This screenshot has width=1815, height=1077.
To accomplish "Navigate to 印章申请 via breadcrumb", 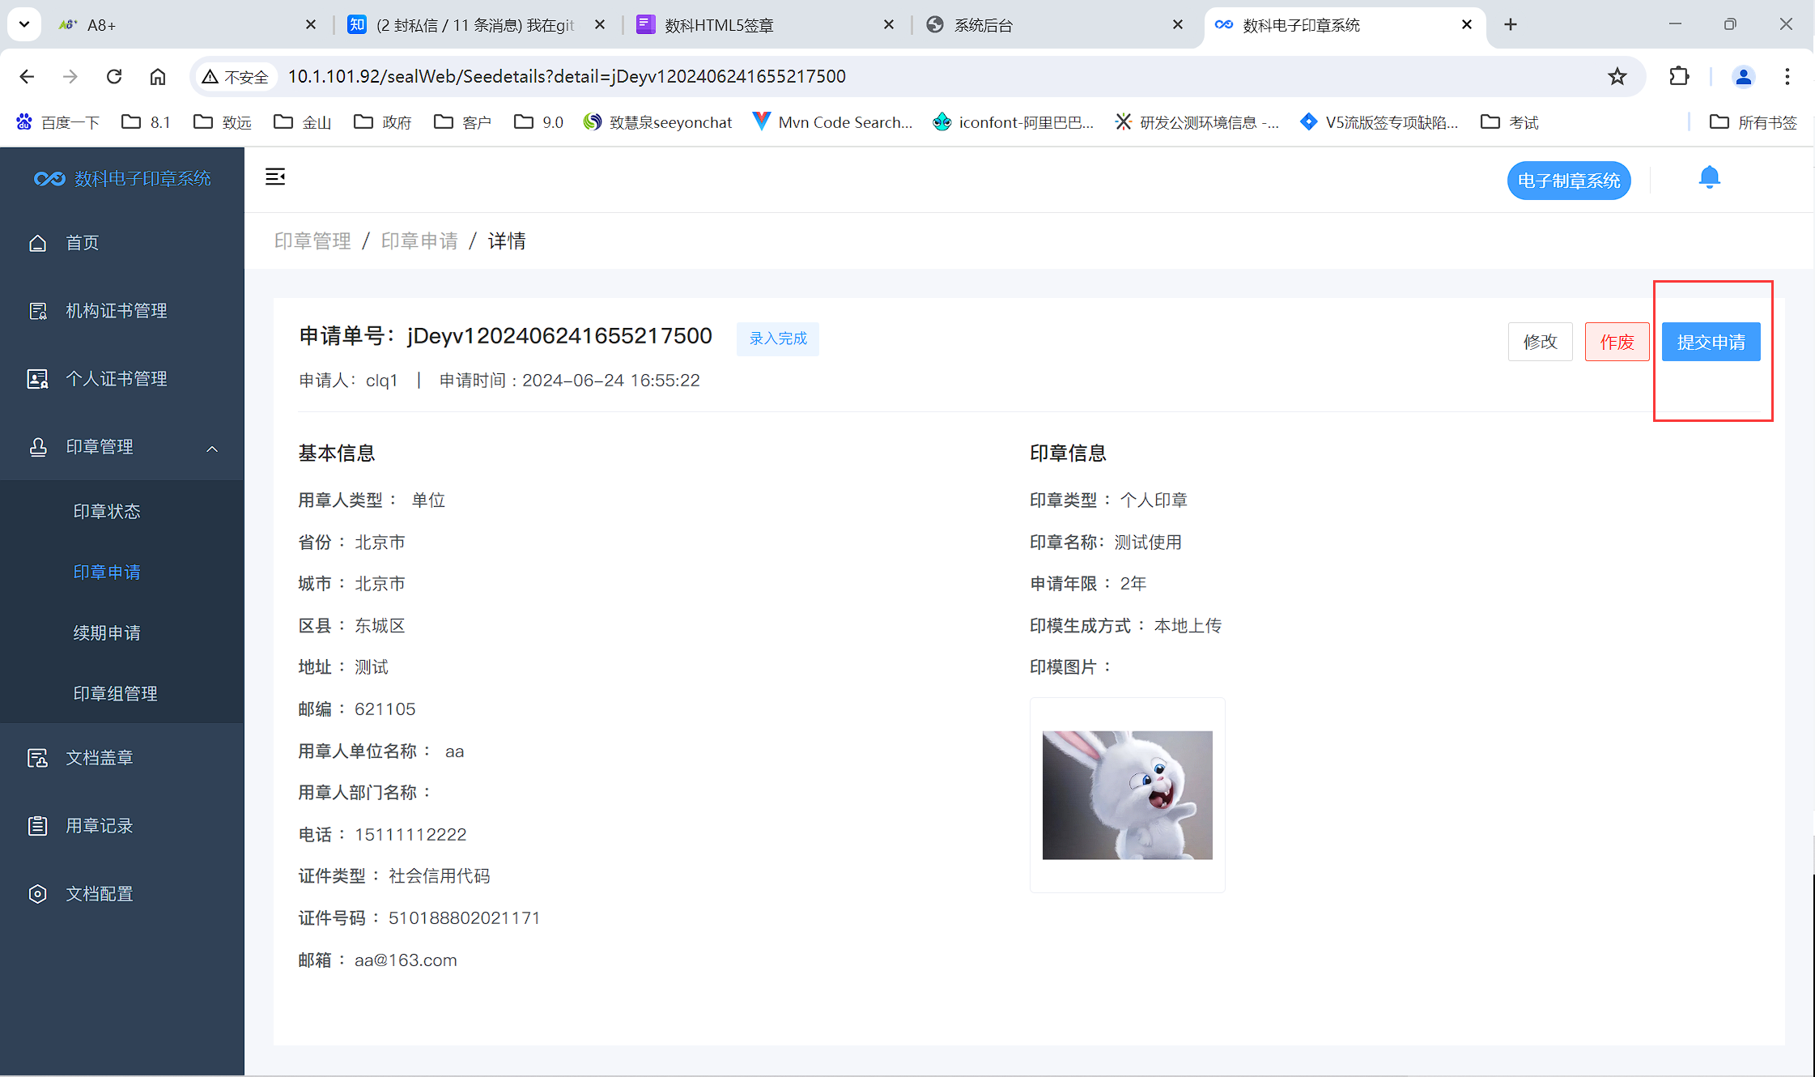I will [x=419, y=240].
